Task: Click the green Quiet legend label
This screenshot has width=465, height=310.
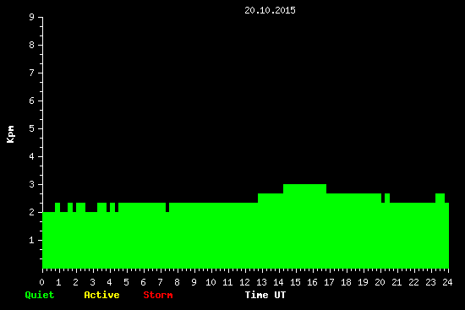Action: click(x=40, y=295)
